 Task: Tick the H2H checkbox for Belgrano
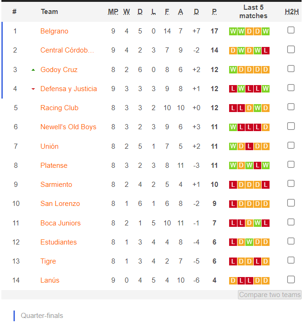pyautogui.click(x=291, y=30)
